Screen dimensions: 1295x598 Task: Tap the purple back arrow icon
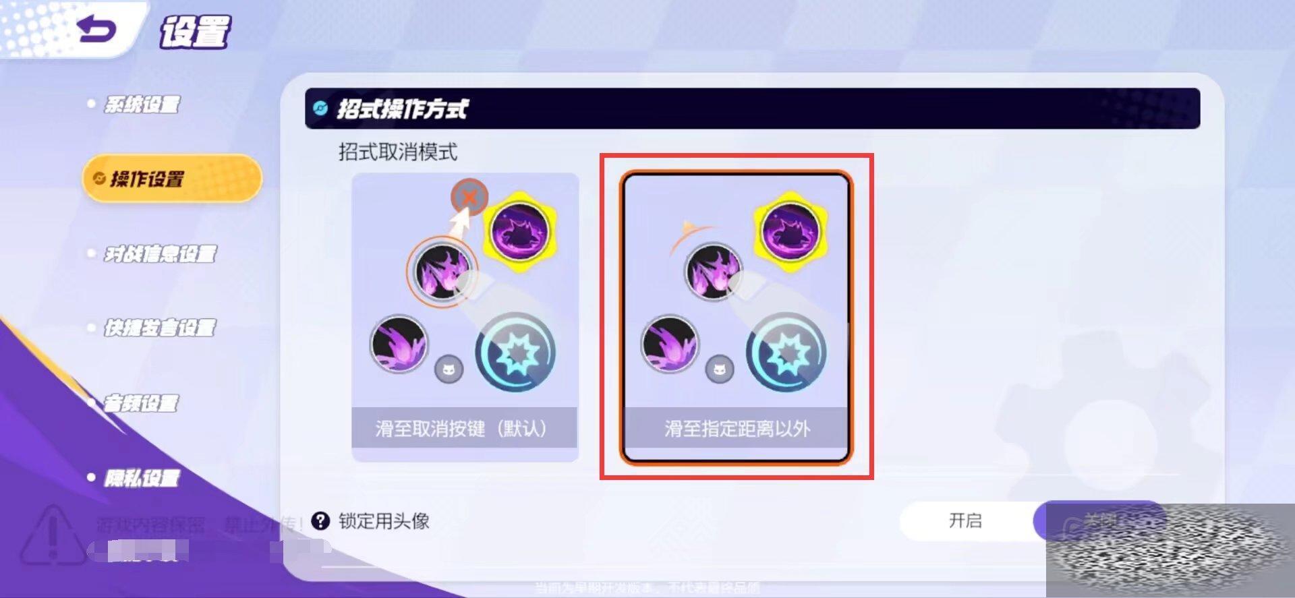pyautogui.click(x=97, y=29)
